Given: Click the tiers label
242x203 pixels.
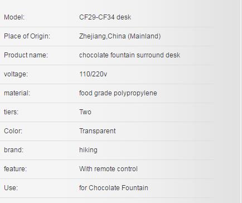Looking at the screenshot, I should coord(11,112).
